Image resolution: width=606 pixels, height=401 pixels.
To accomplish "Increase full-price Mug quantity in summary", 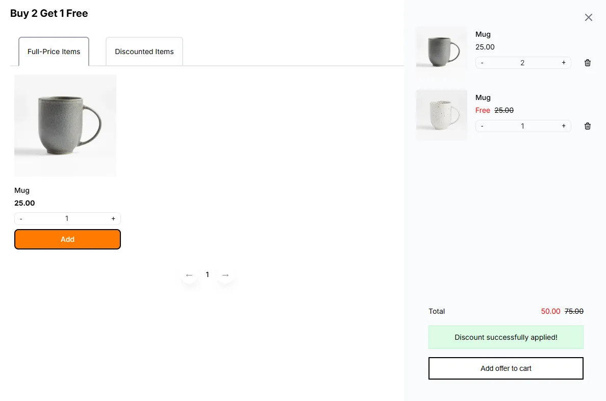I will coord(564,63).
